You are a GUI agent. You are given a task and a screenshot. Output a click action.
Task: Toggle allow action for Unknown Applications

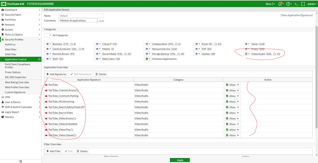point(148,59)
